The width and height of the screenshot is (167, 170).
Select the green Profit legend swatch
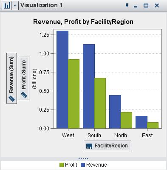coord(62,165)
